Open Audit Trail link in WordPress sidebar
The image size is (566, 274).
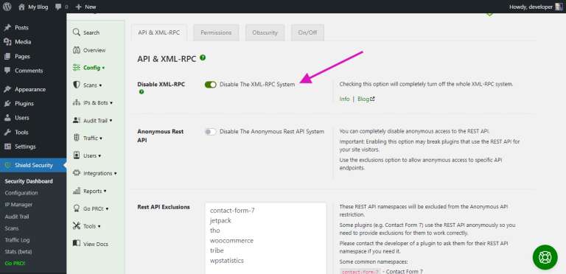pyautogui.click(x=17, y=217)
